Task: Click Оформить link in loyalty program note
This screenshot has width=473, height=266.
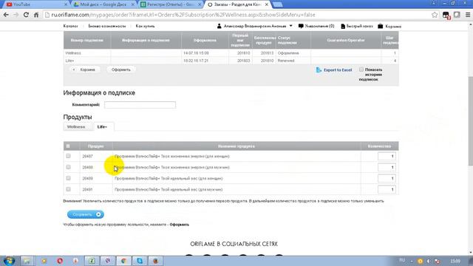Action: coord(179,225)
